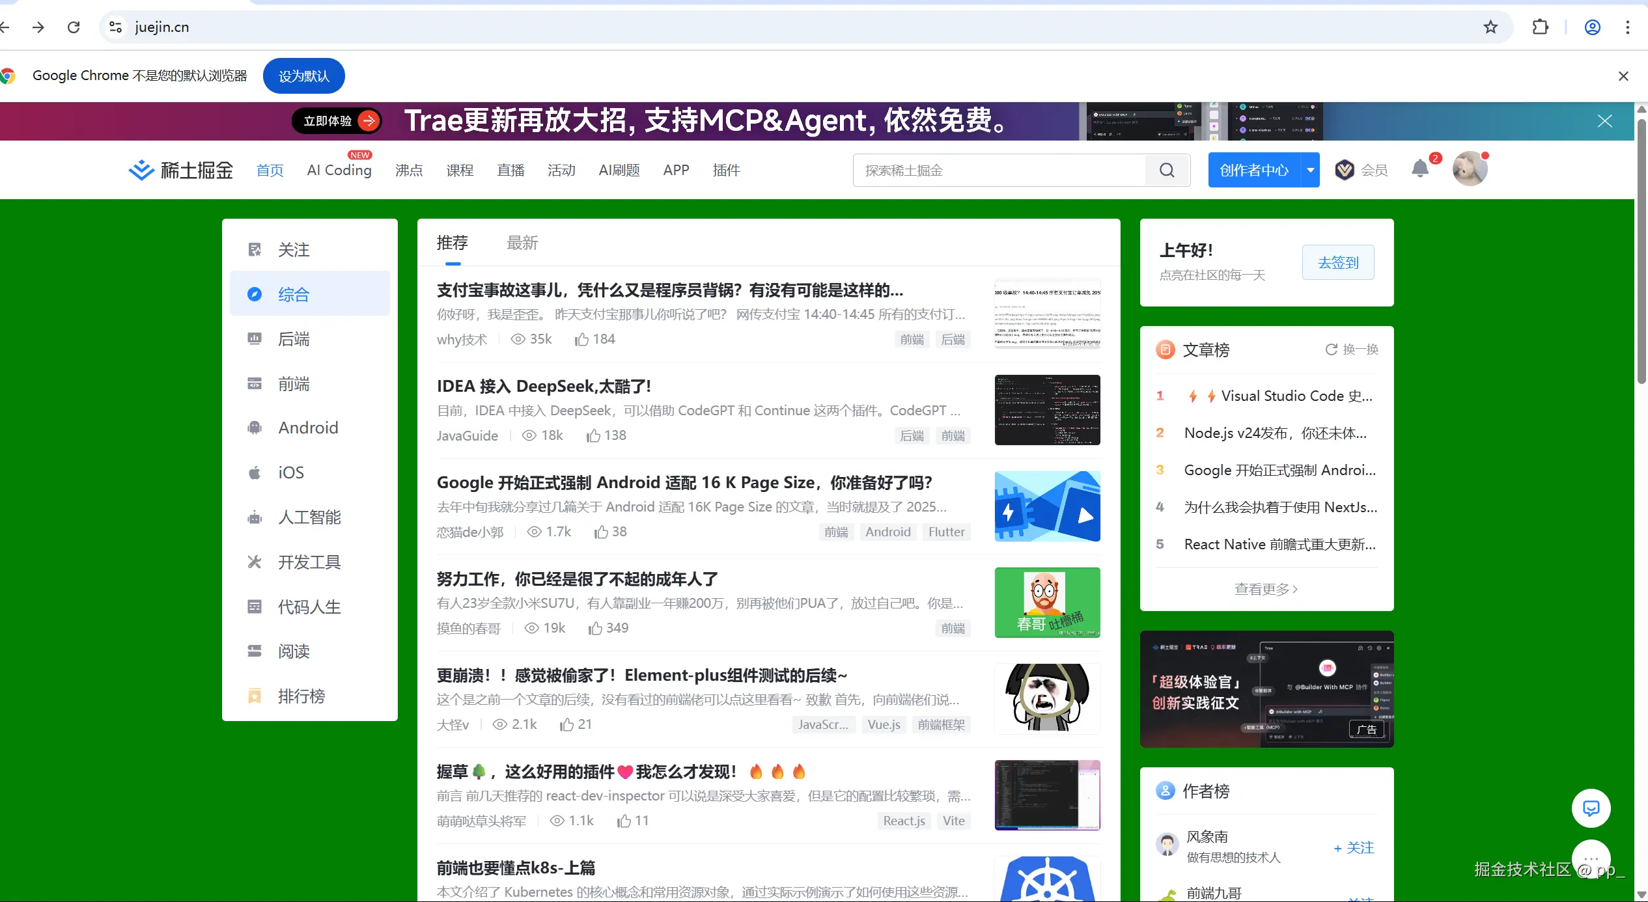The image size is (1648, 902).
Task: Open the Chrome extensions puzzle icon
Action: pyautogui.click(x=1541, y=27)
